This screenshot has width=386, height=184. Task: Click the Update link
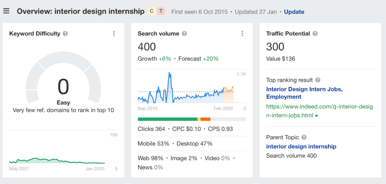[x=294, y=12]
